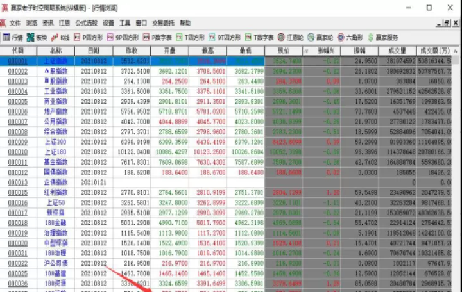Open the T数字表 tool

point(259,37)
